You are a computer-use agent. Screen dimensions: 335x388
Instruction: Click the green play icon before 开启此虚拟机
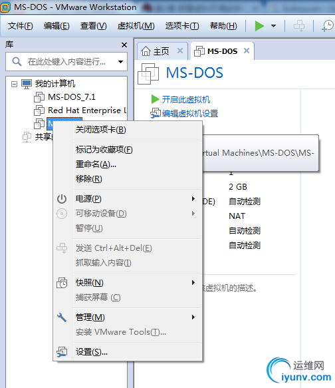155,99
